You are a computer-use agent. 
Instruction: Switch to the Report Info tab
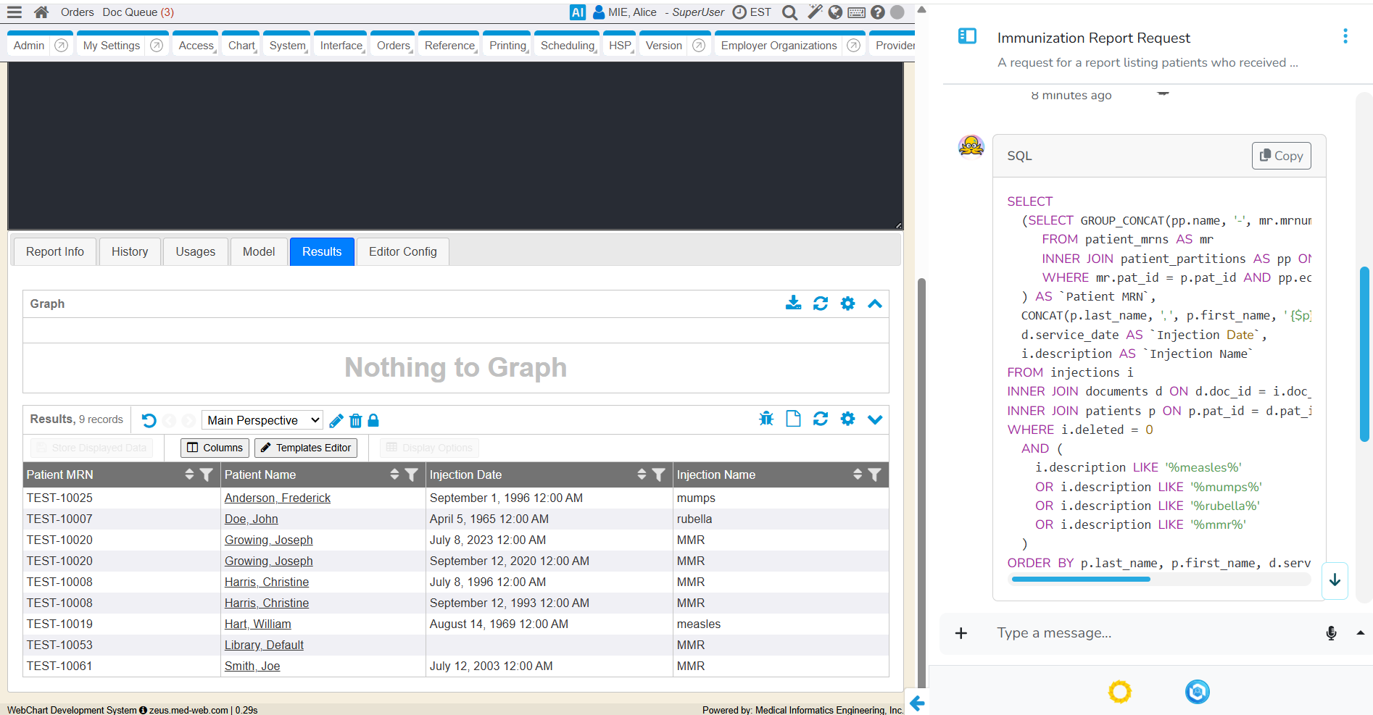pyautogui.click(x=55, y=251)
